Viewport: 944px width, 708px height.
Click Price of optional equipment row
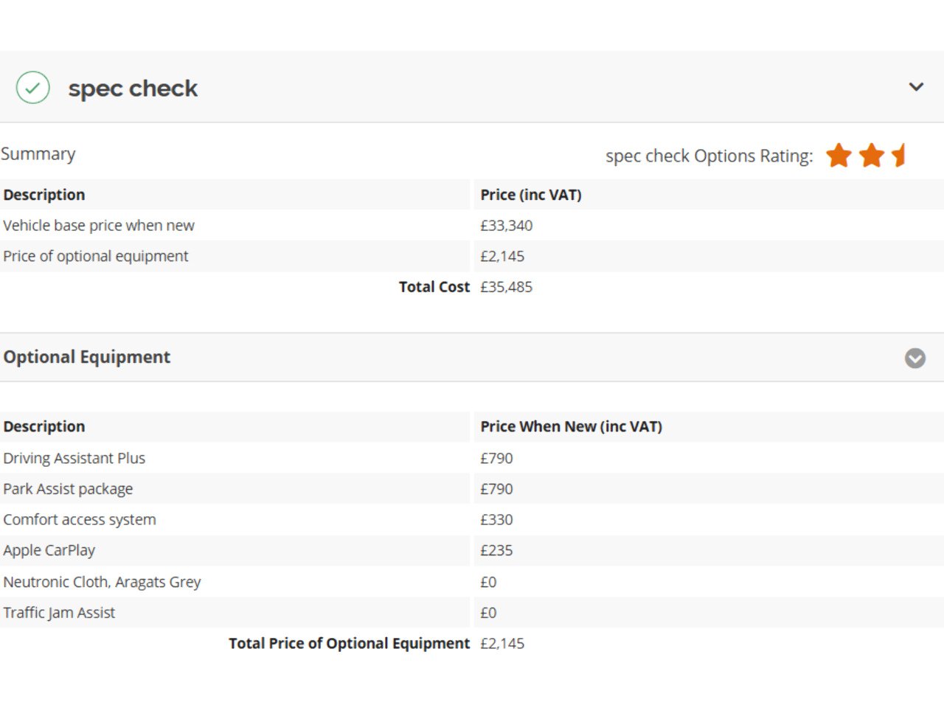point(96,257)
